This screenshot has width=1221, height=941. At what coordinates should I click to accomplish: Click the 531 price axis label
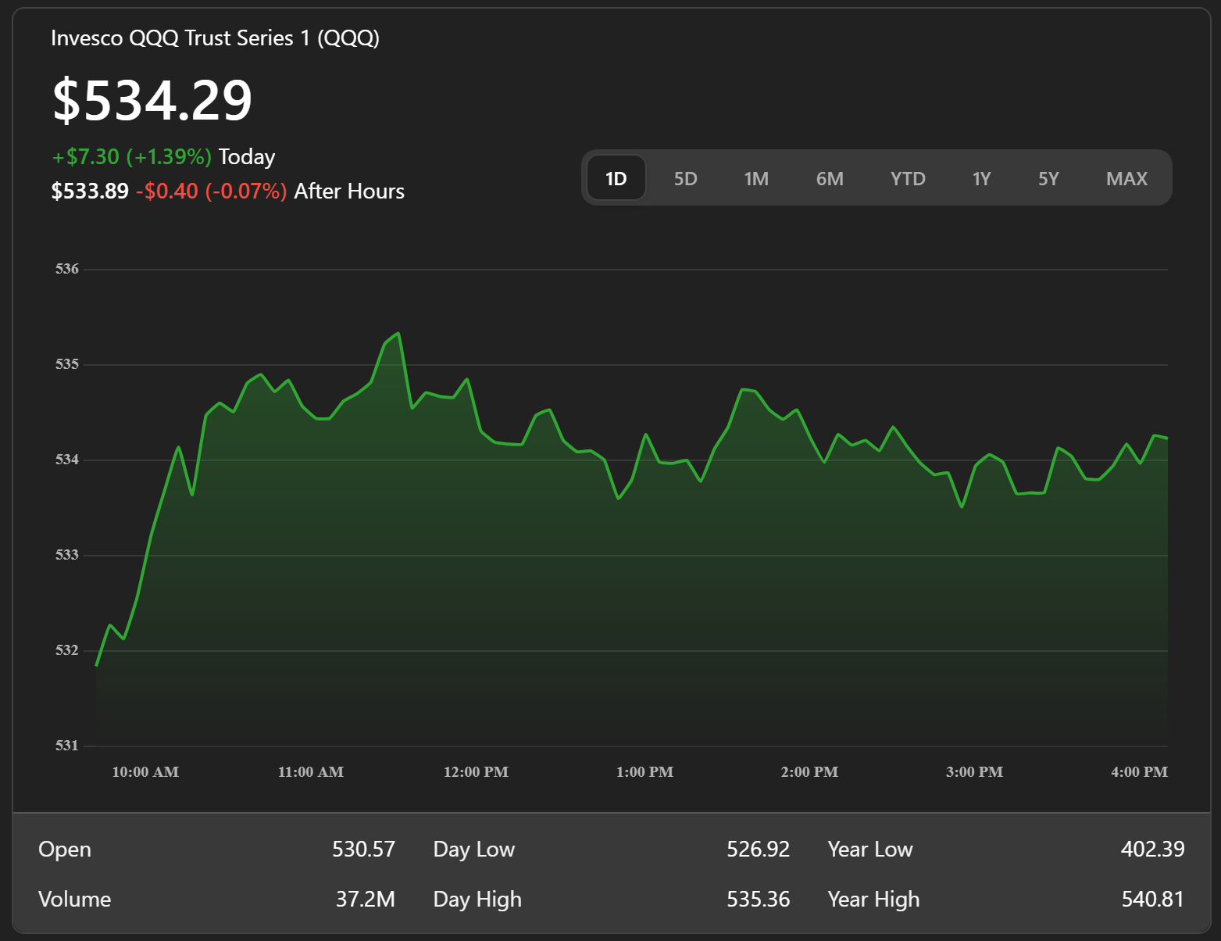pyautogui.click(x=67, y=746)
